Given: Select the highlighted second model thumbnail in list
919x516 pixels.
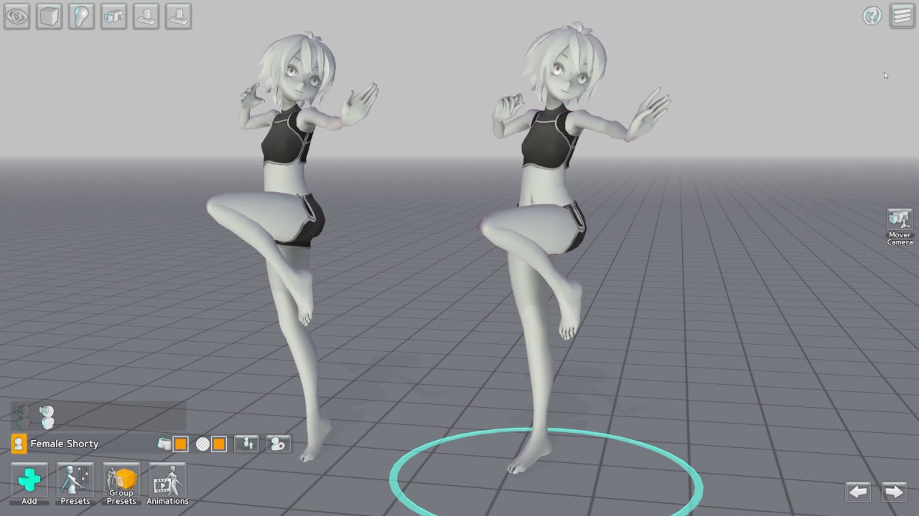Looking at the screenshot, I should tap(47, 416).
